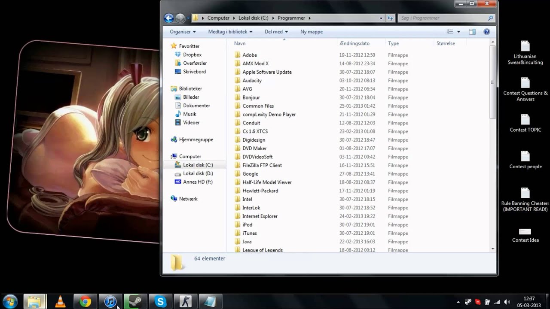This screenshot has width=550, height=309.
Task: Expand subfolders after Programmer in address bar
Action: tap(309, 18)
